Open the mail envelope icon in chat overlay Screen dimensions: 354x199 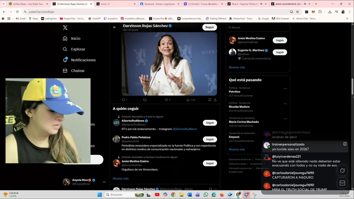pyautogui.click(x=342, y=183)
